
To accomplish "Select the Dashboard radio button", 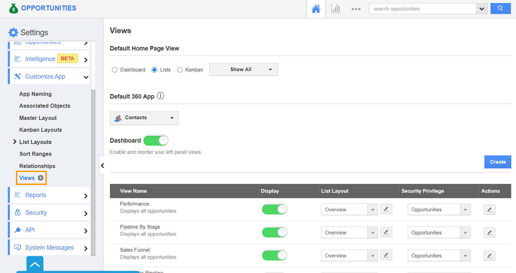I will [x=115, y=70].
